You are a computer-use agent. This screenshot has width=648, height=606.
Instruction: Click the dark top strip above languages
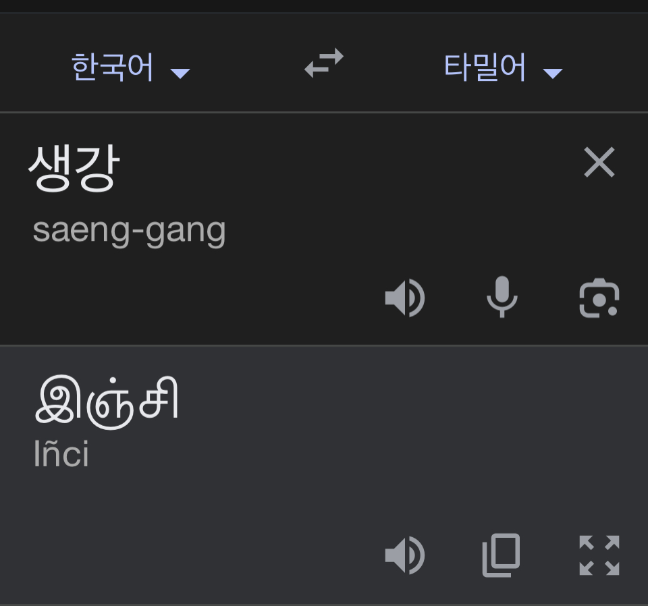point(324,6)
